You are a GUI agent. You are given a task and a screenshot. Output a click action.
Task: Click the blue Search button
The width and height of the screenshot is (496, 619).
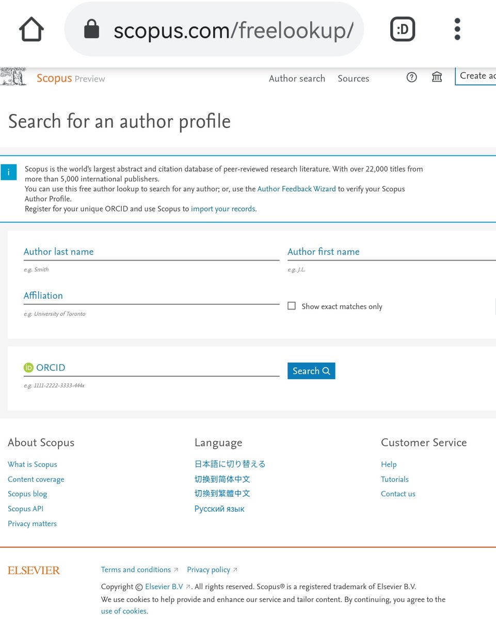[x=311, y=371]
